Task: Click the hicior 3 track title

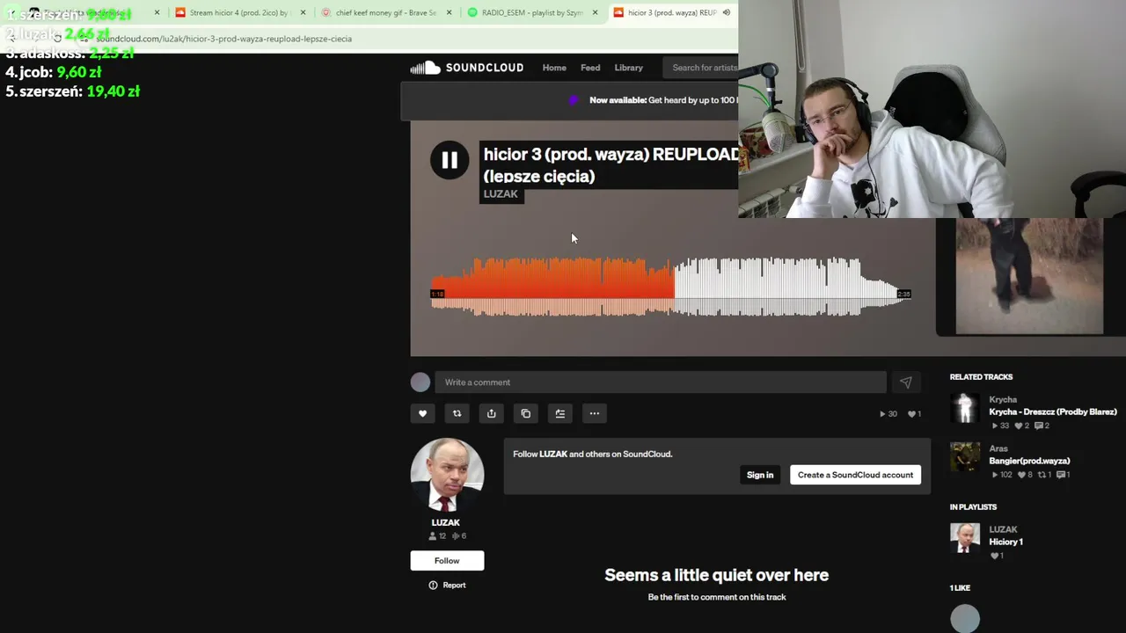Action: [611, 165]
